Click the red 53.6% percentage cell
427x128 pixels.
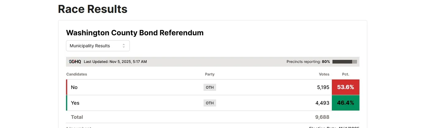pyautogui.click(x=345, y=87)
